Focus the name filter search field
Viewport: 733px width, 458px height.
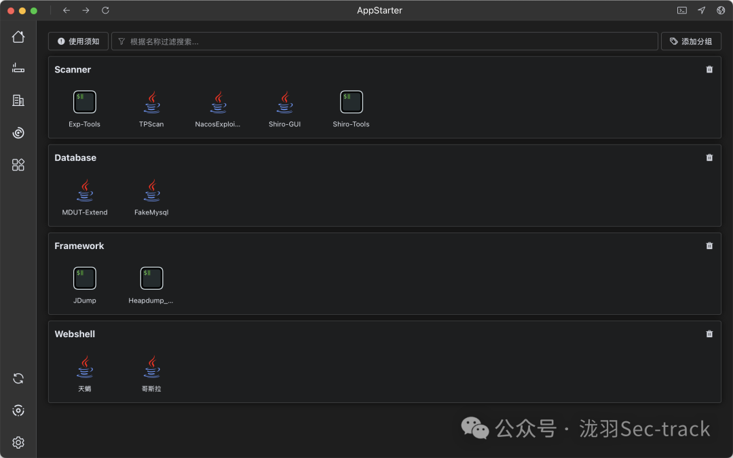[x=385, y=41]
